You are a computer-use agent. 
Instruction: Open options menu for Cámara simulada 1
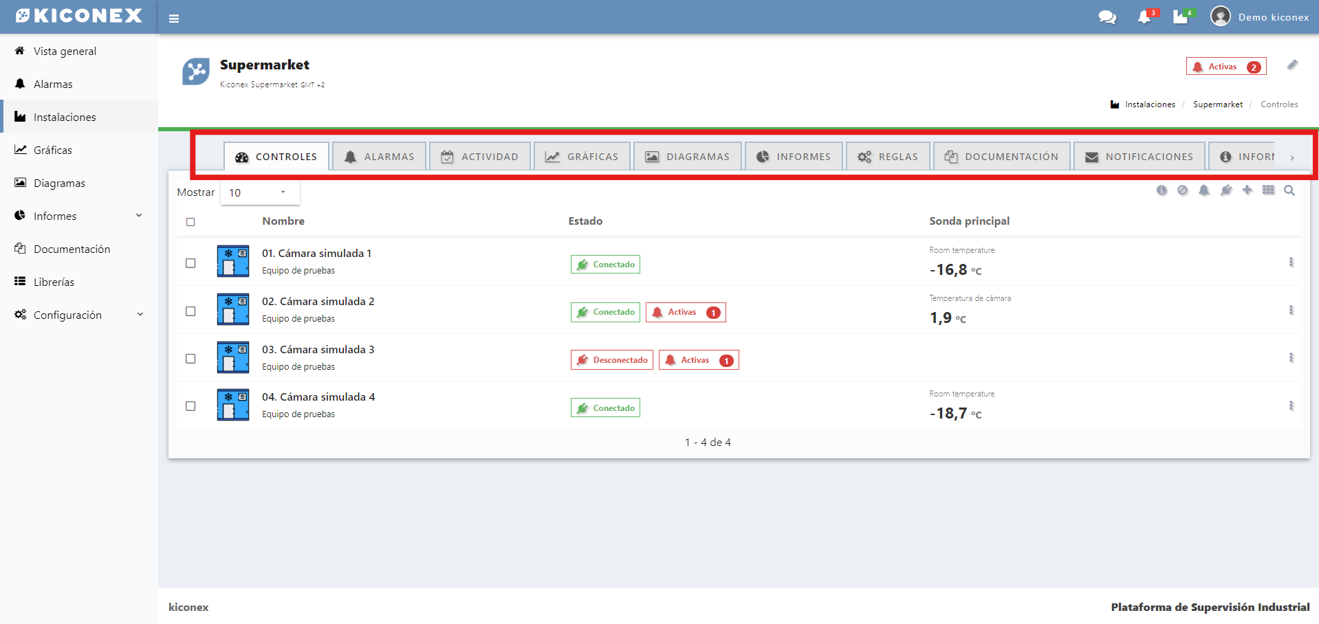[x=1291, y=262]
